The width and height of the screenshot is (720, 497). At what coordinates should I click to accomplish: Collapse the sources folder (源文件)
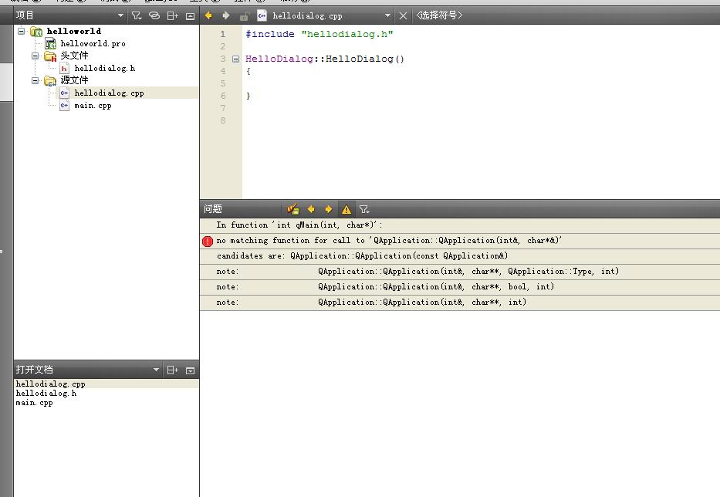[x=35, y=80]
